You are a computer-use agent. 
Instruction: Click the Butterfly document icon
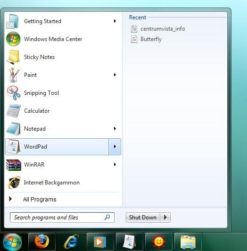[x=134, y=39]
